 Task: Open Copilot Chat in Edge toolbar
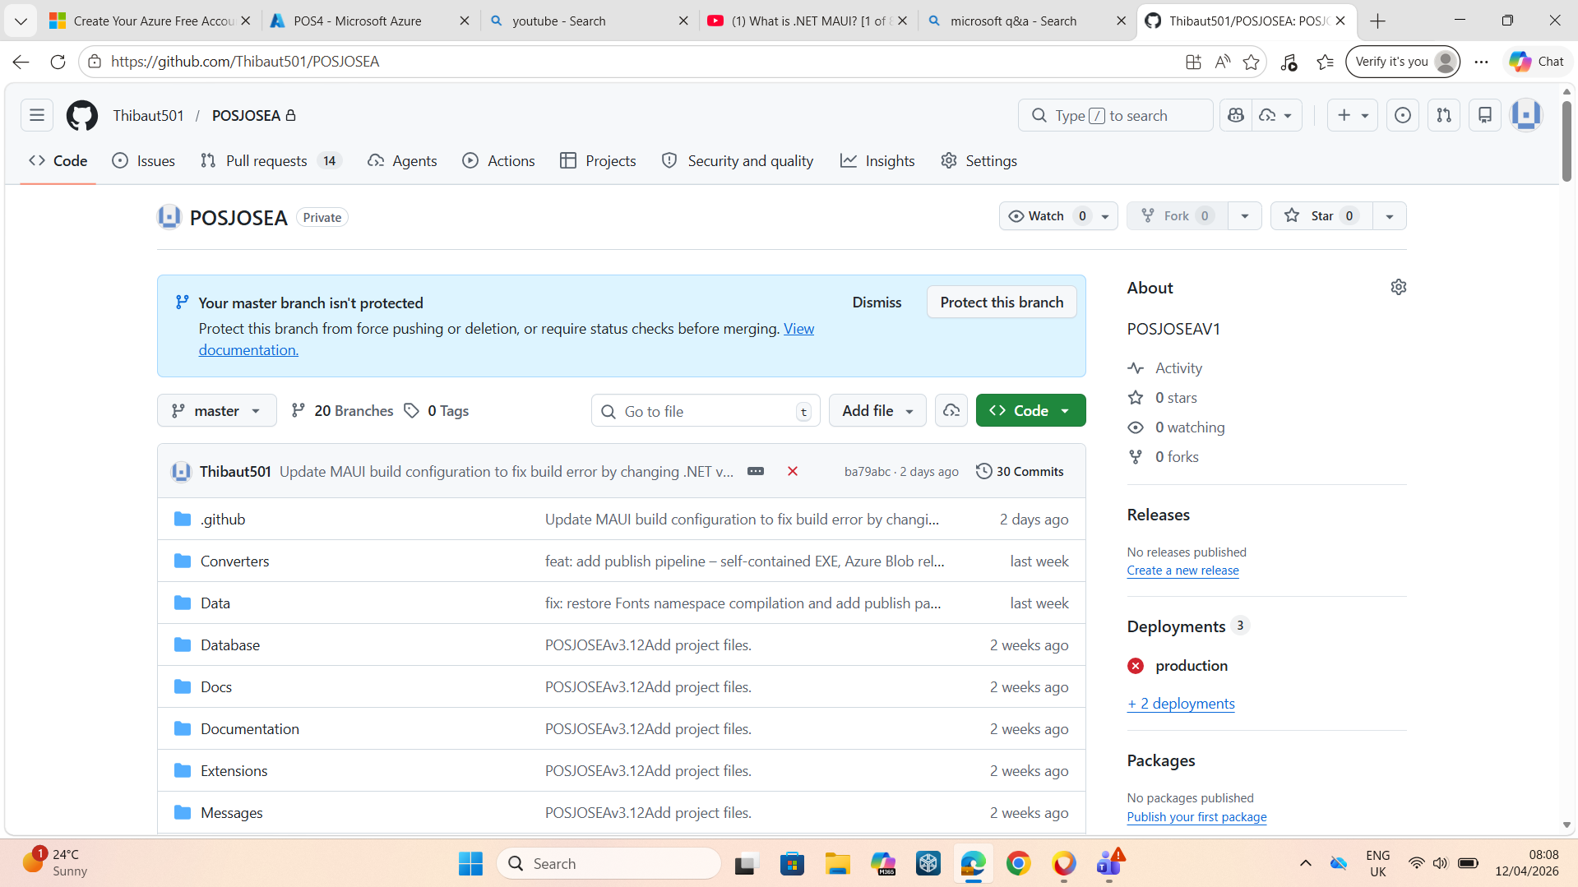coord(1537,62)
